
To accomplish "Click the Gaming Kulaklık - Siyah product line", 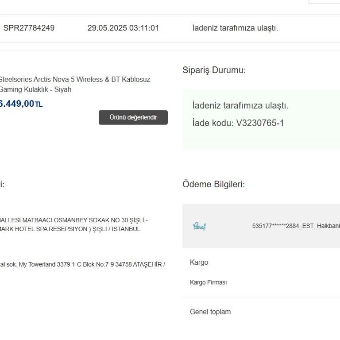I will click(35, 89).
